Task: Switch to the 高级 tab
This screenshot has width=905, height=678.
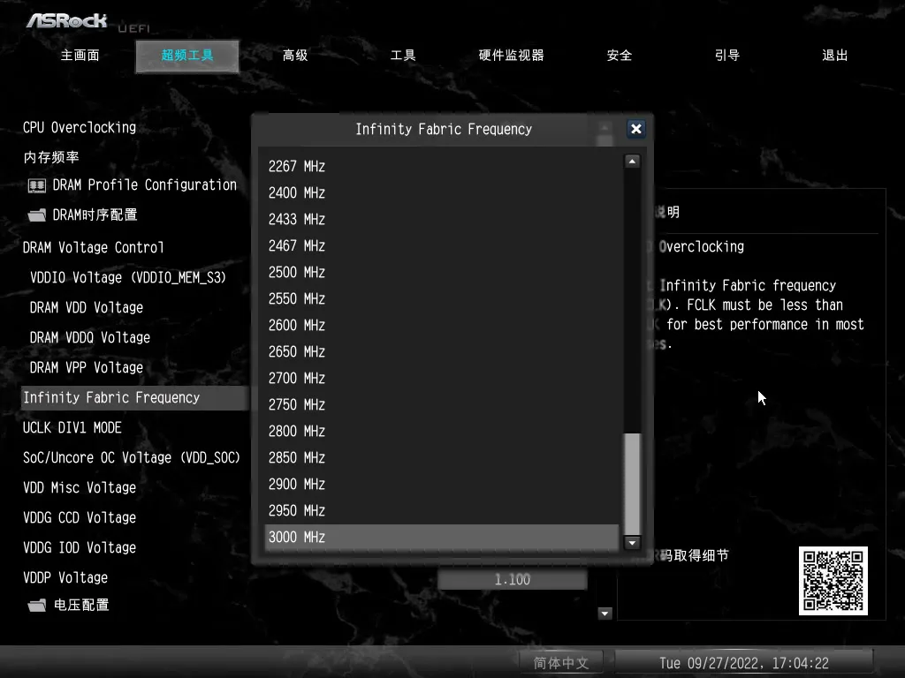Action: pos(295,56)
